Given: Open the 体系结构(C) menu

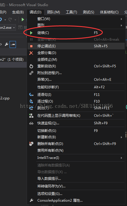Looking at the screenshot, I should click(x=109, y=12).
